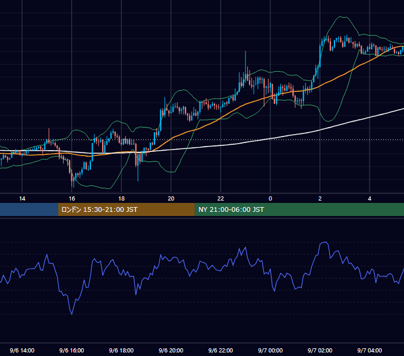Image resolution: width=404 pixels, height=356 pixels.
Task: Click the 16 hour label on price chart axis
Action: pyautogui.click(x=72, y=199)
